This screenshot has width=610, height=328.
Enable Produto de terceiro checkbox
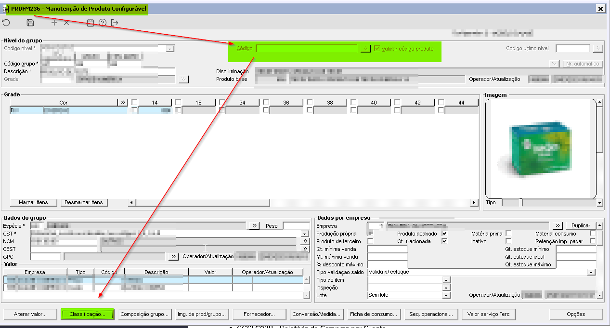point(370,241)
